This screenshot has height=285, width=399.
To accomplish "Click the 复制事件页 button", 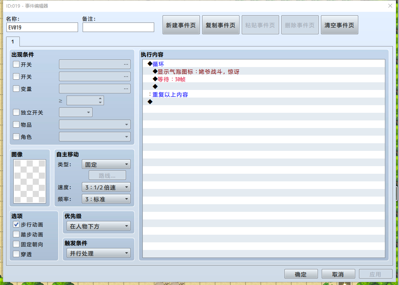I will click(x=220, y=25).
